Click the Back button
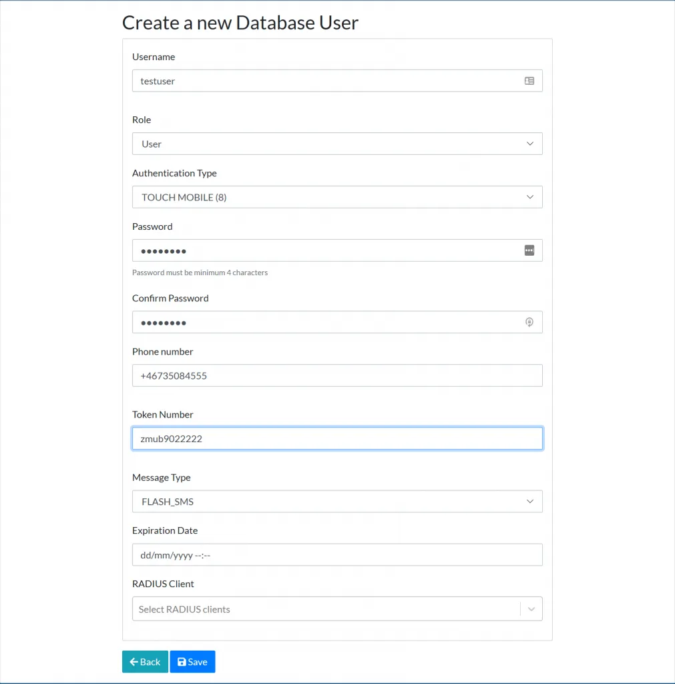The width and height of the screenshot is (675, 684). (x=145, y=661)
